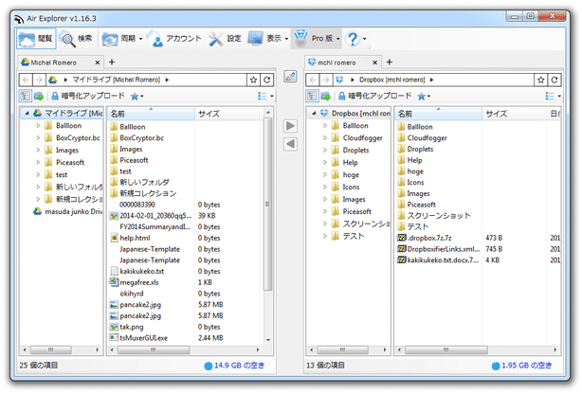Go back in the Google Drive pane
The width and height of the screenshot is (582, 393).
click(26, 80)
